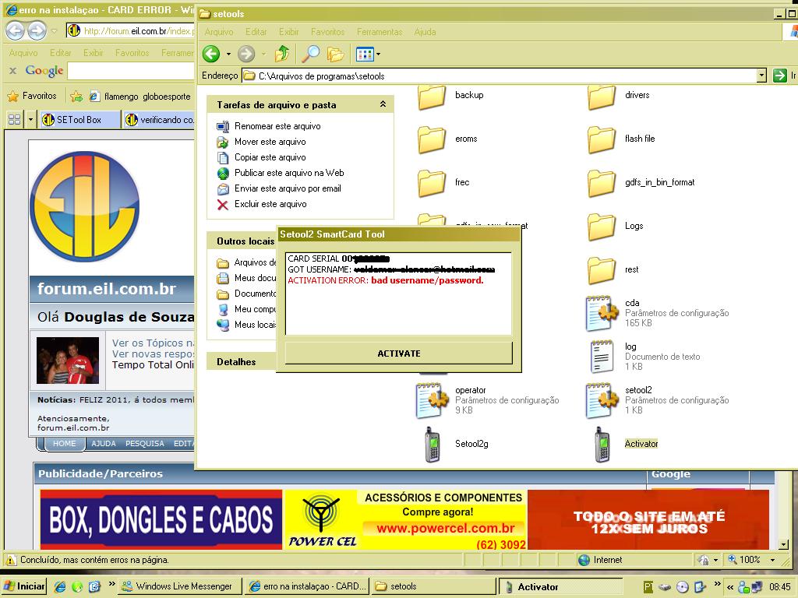This screenshot has height=598, width=798.
Task: Open the Search magnifier tool
Action: 310,54
